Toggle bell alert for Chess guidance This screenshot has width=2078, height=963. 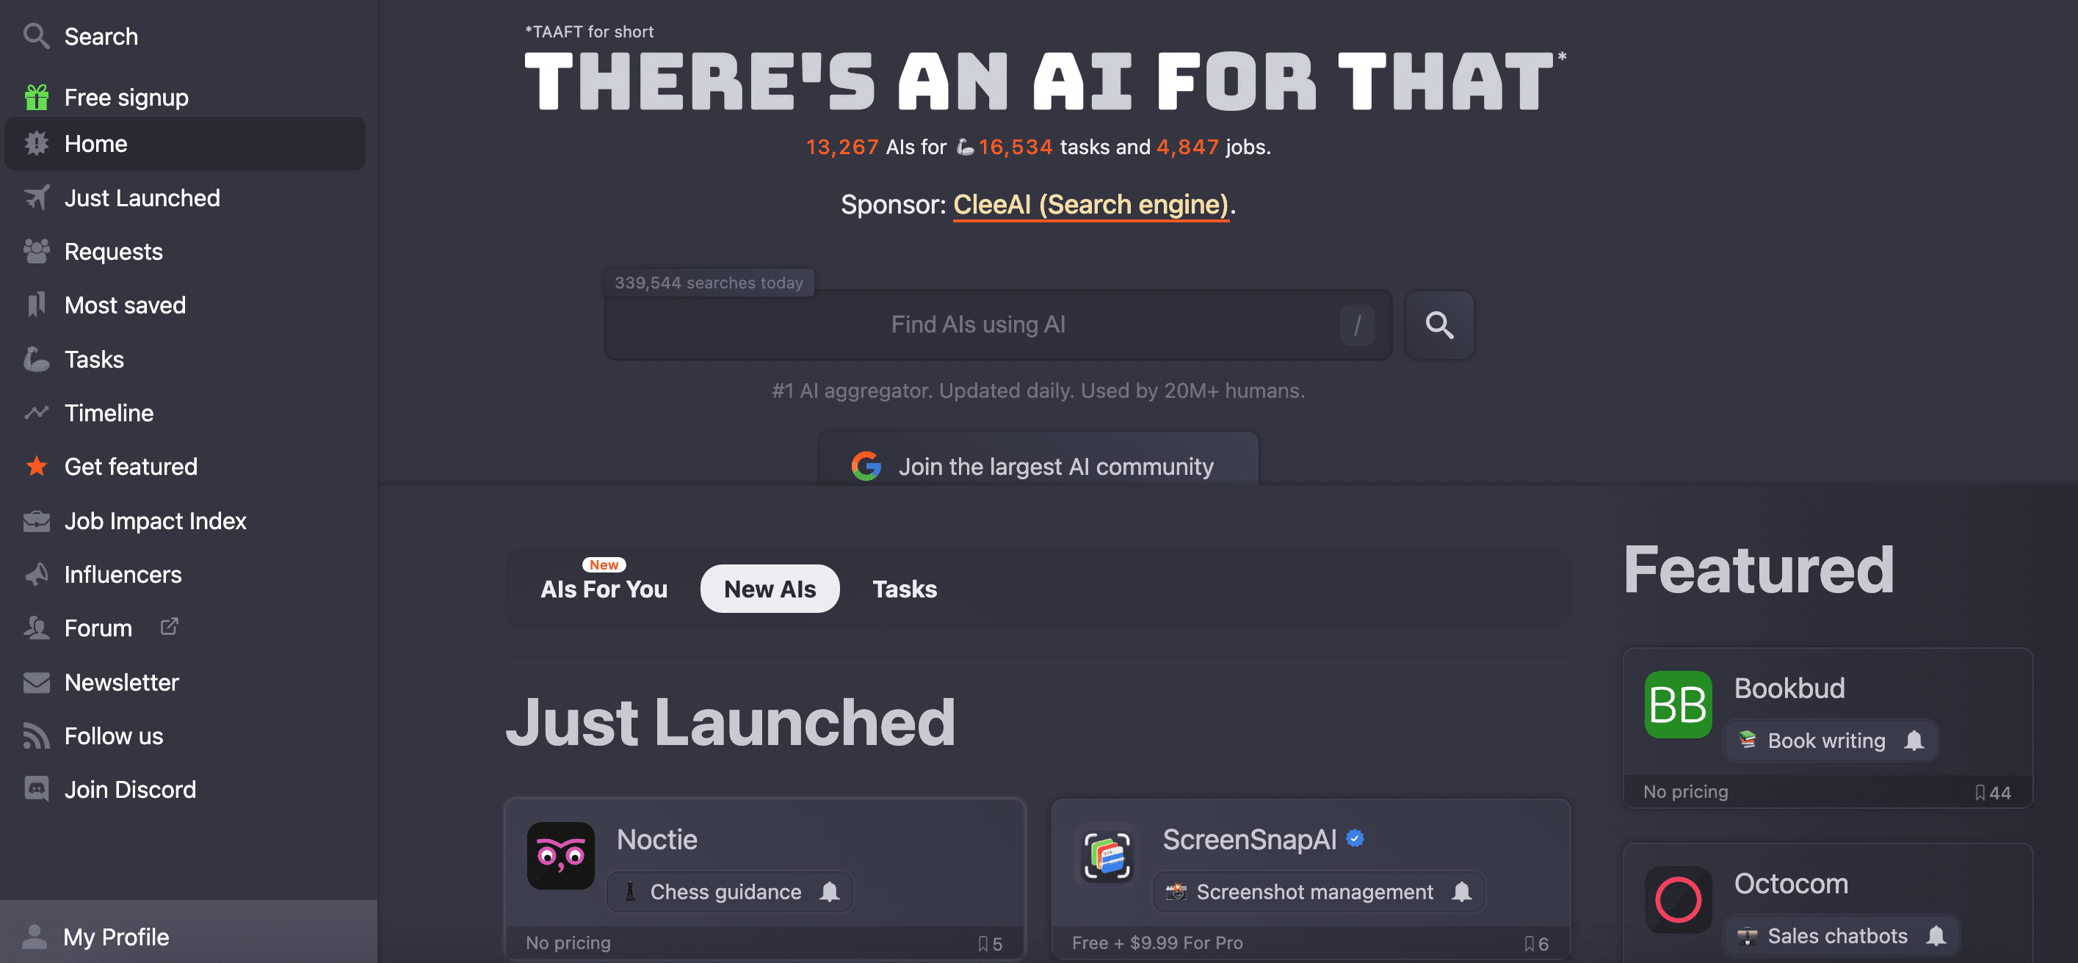pos(829,891)
